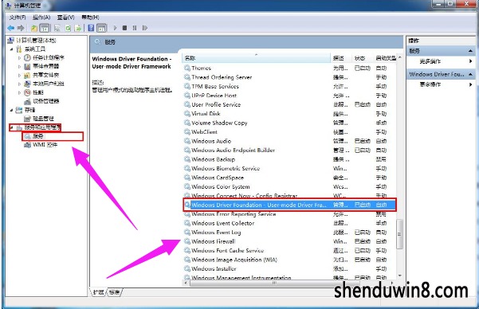Click the horizontal scrollbar of the services list
The image size is (479, 309).
273,283
